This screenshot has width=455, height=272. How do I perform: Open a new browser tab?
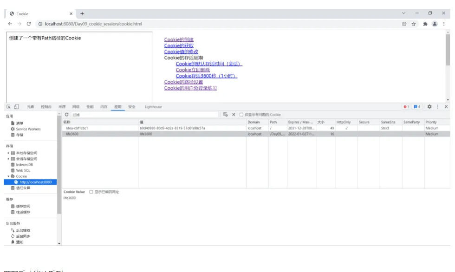[x=82, y=13]
